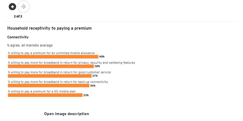Image resolution: width=243 pixels, height=121 pixels.
Task: Click the 33% value label
Action: click(86, 95)
